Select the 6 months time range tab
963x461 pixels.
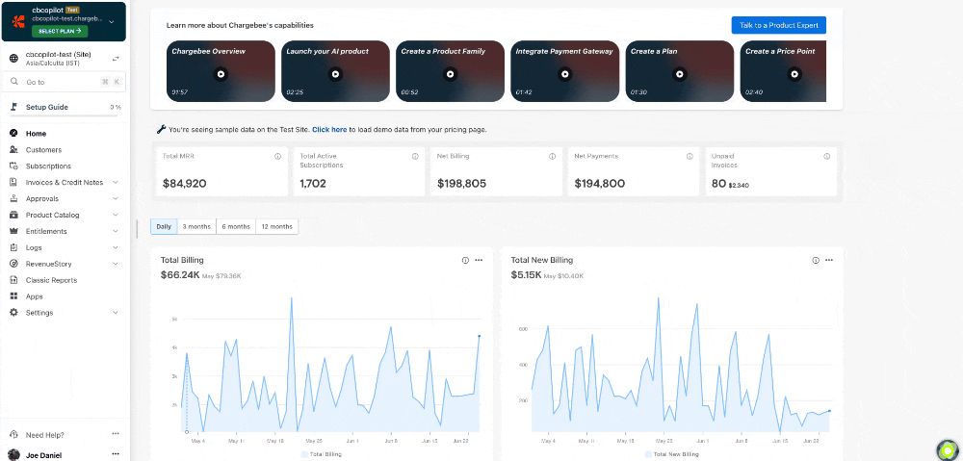click(236, 226)
